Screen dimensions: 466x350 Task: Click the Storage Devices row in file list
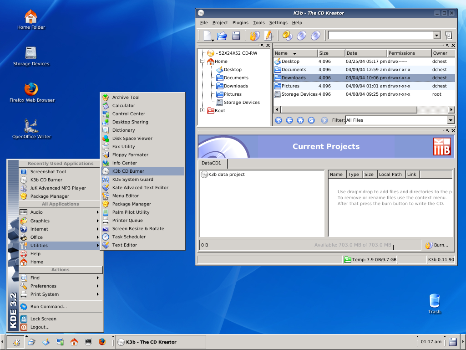(364, 94)
